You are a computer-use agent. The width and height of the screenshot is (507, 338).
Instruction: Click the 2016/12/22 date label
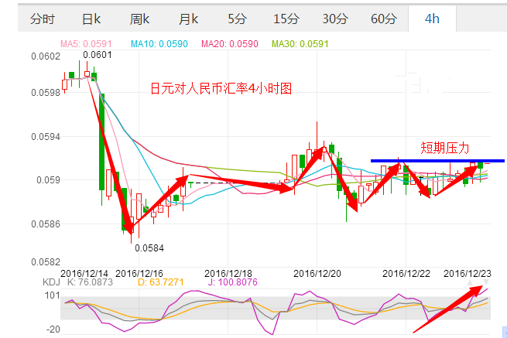pos(406,273)
